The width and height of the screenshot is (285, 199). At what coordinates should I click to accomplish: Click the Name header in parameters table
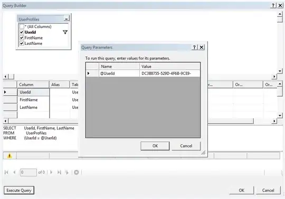[119, 67]
